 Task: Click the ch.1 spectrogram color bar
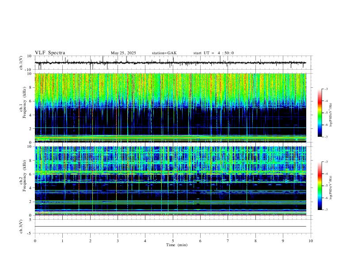tap(320, 113)
